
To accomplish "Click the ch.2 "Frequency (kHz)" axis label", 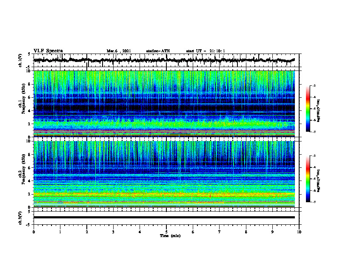I will (23, 169).
